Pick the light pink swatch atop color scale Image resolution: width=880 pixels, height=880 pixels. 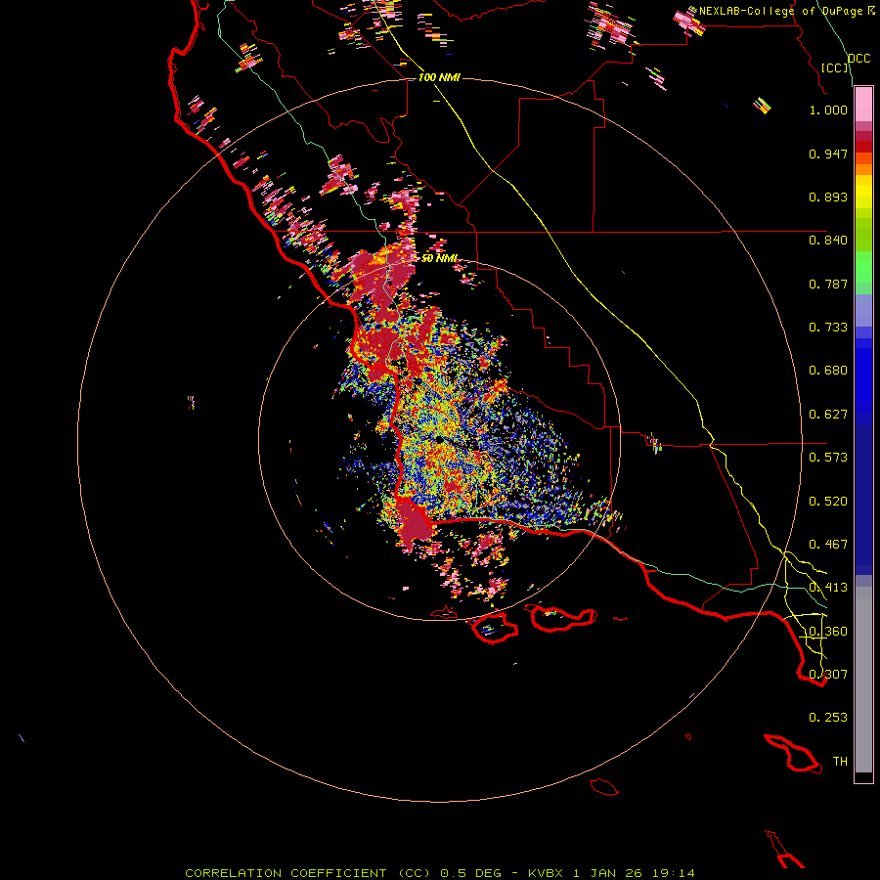863,104
